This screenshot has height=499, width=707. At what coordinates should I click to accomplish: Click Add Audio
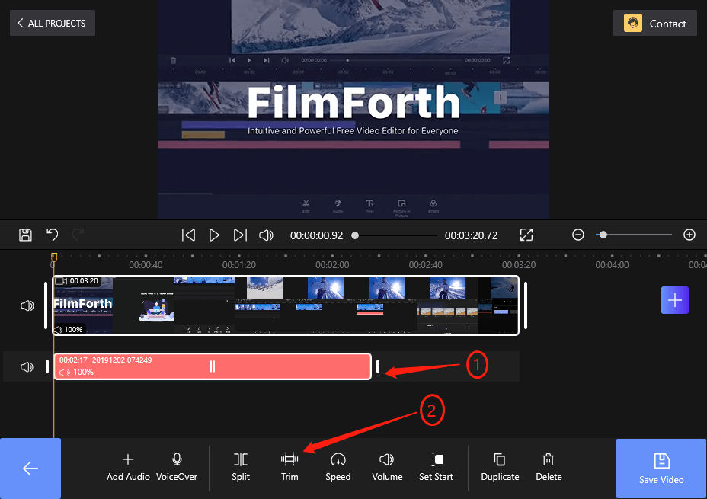128,468
